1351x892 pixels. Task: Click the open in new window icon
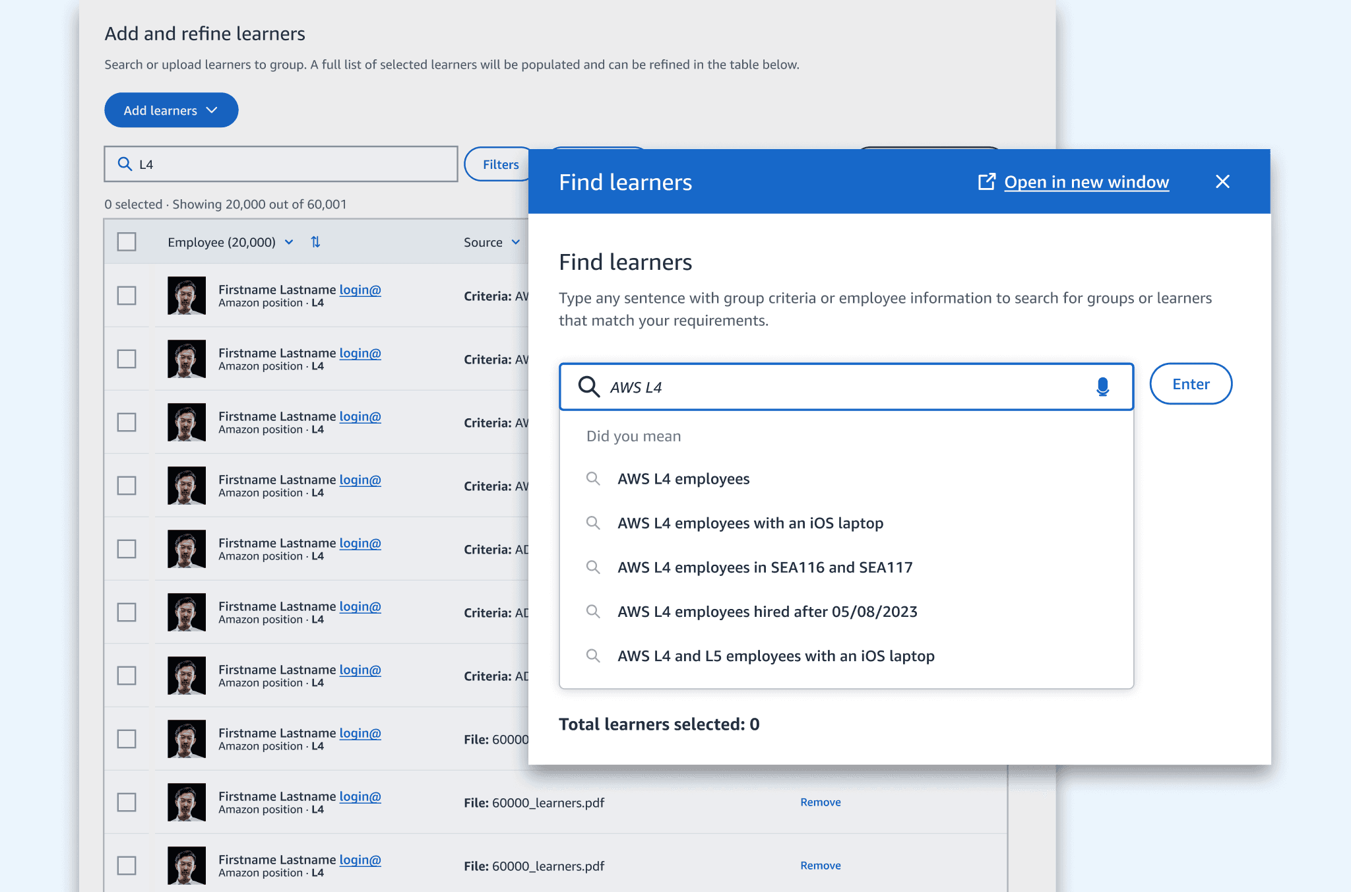(x=986, y=182)
